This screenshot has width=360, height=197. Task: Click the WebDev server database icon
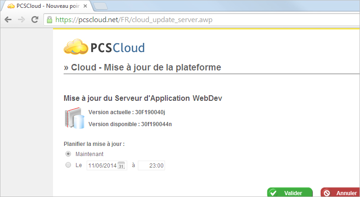click(74, 118)
